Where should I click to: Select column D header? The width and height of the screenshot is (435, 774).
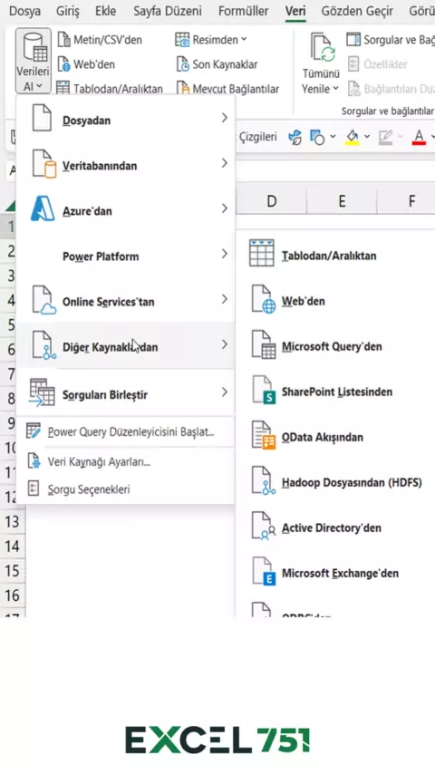(x=272, y=201)
